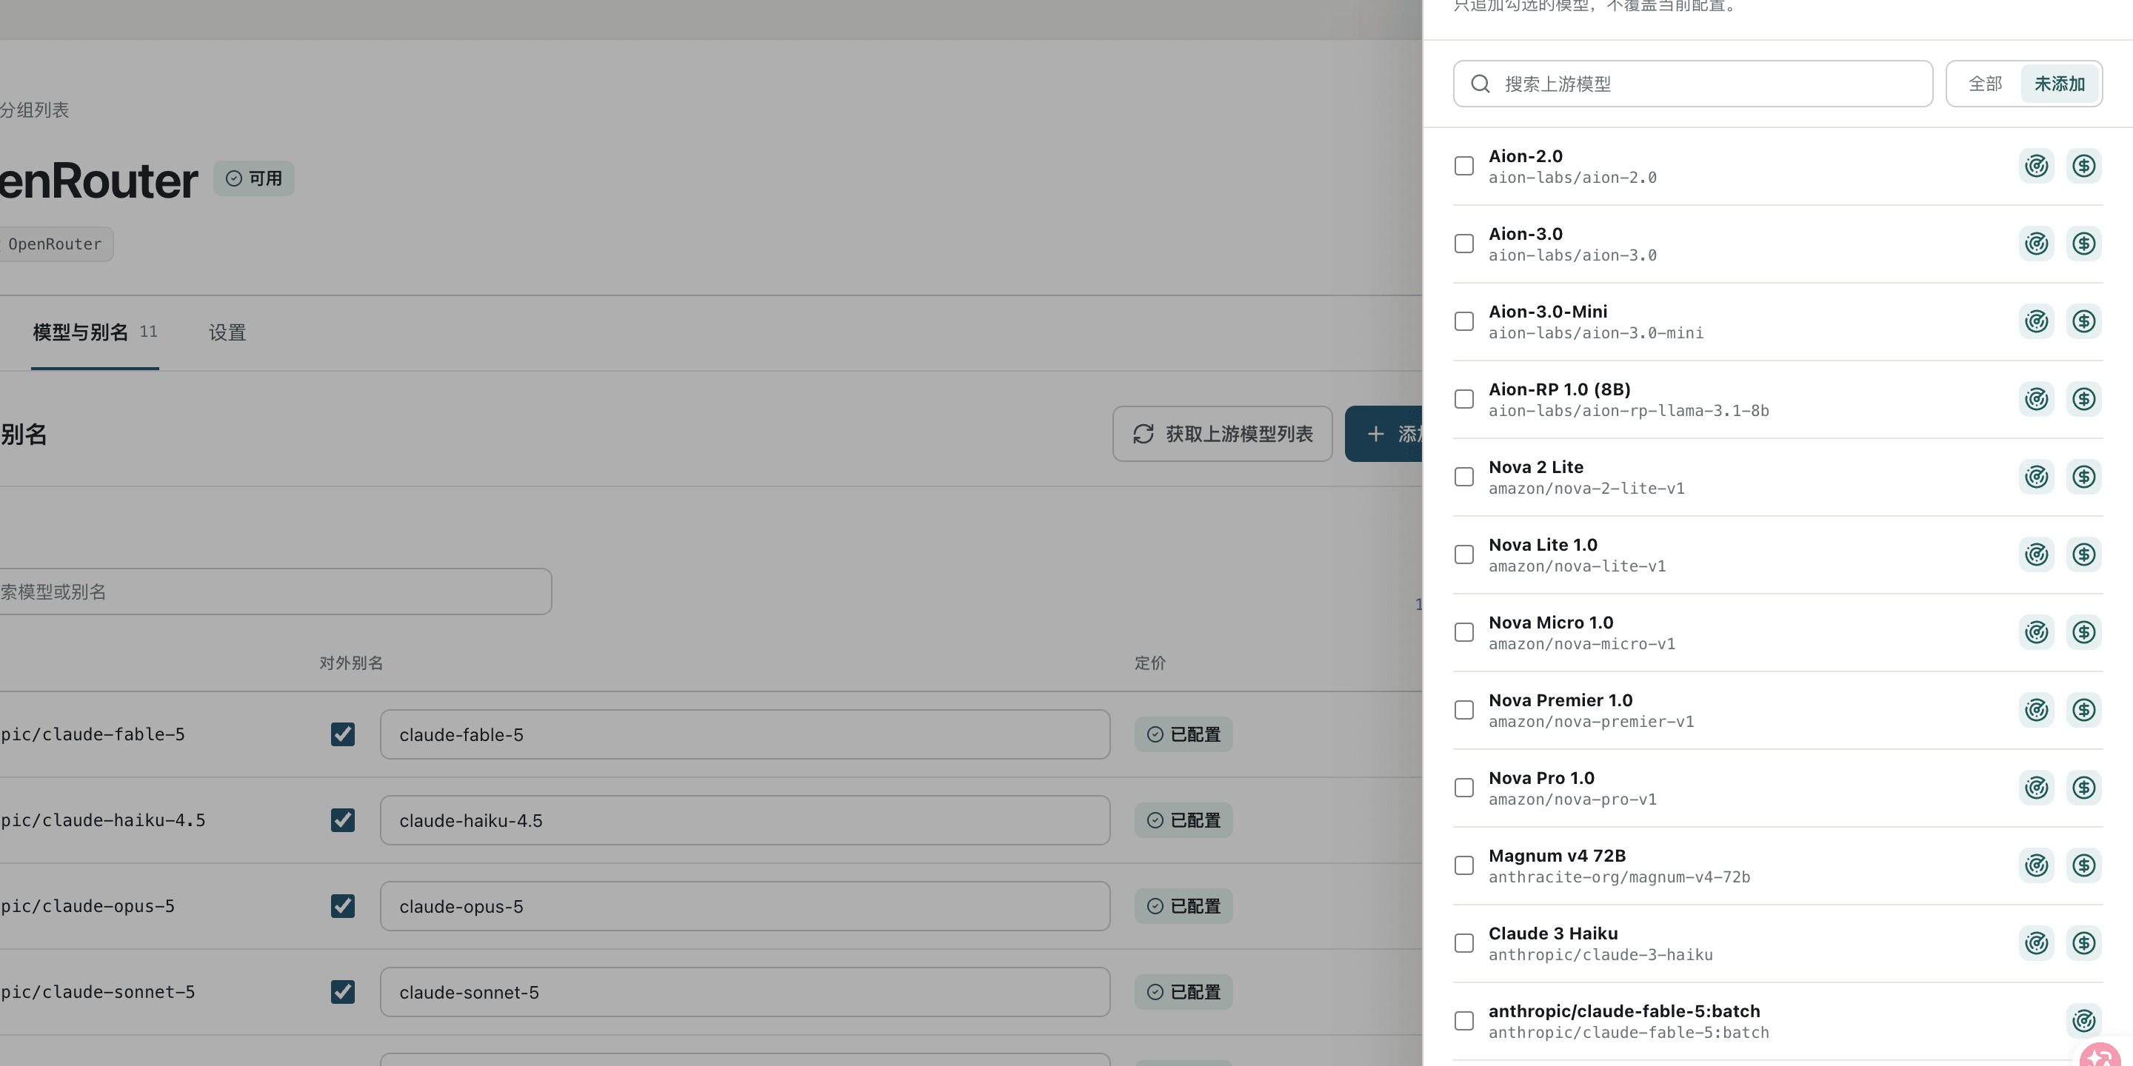Open the 模型与别名 tab
Viewport: 2133px width, 1066px height.
tap(96, 332)
